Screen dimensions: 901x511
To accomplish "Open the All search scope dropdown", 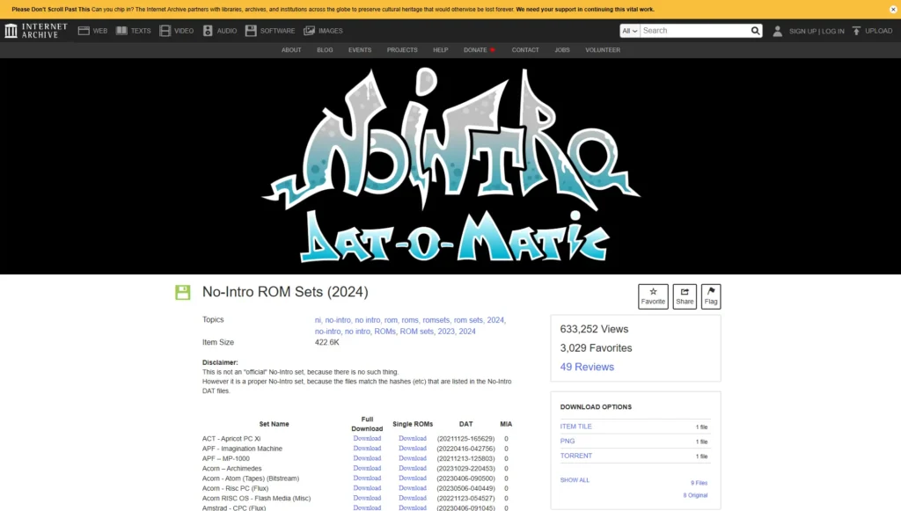I will [x=630, y=31].
